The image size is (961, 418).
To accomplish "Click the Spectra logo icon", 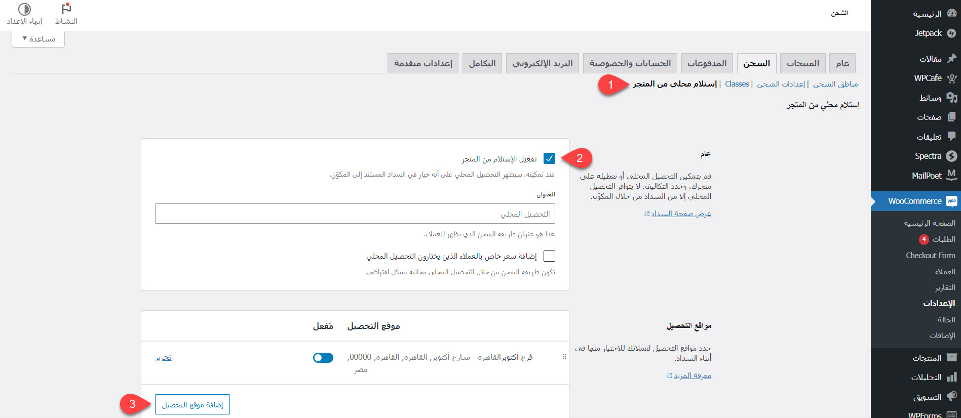I will [x=951, y=156].
